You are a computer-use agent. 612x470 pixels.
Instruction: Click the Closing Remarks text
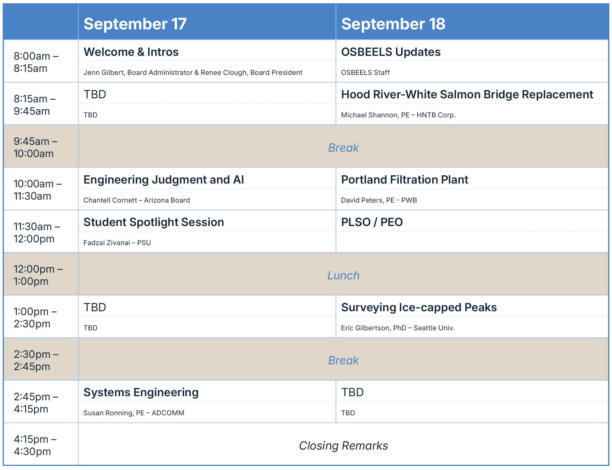[x=343, y=446]
